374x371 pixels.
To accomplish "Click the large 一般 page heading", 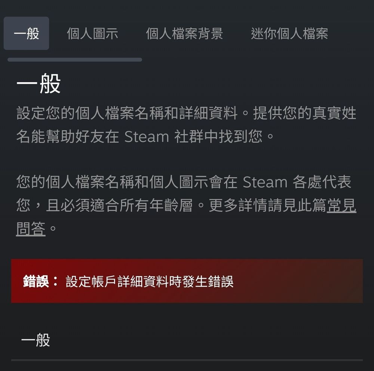I will pyautogui.click(x=39, y=84).
